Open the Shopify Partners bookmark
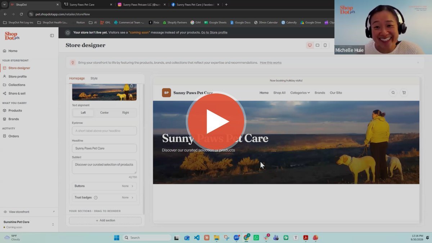Image resolution: width=432 pixels, height=243 pixels. point(175,22)
